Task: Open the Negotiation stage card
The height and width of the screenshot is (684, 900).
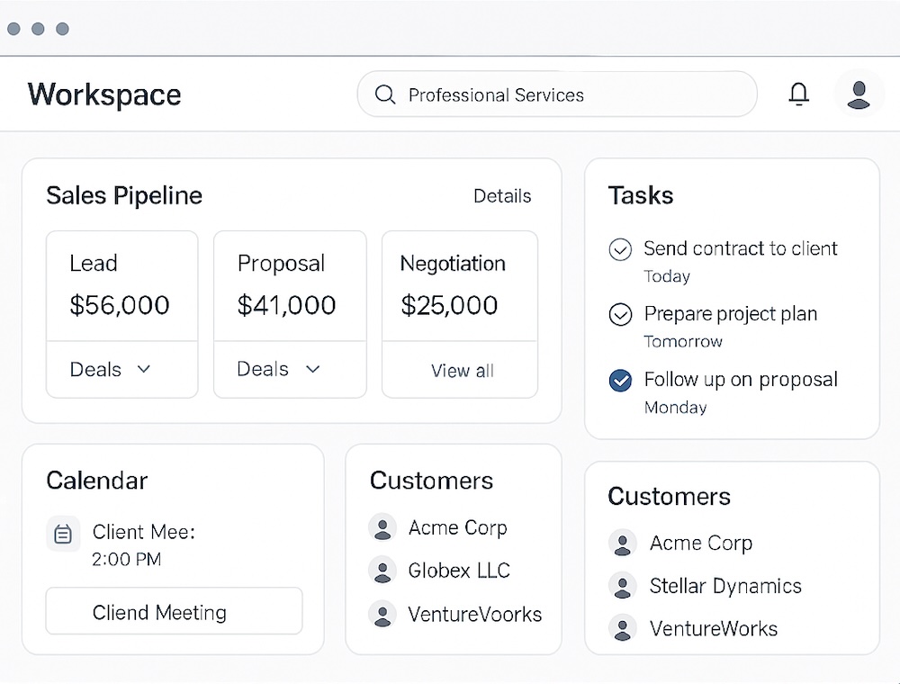Action: (459, 285)
